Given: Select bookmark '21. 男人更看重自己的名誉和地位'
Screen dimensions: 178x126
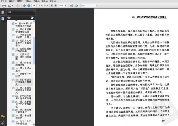Looking at the screenshot, I should [23, 104].
